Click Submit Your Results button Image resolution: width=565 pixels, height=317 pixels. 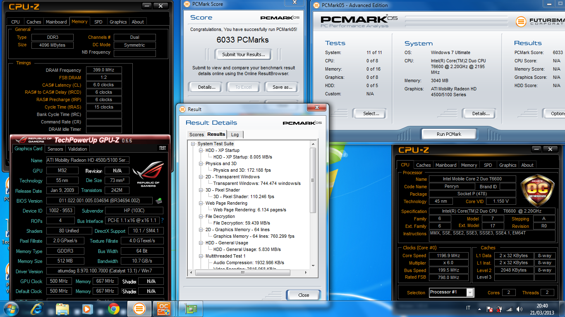click(x=244, y=54)
